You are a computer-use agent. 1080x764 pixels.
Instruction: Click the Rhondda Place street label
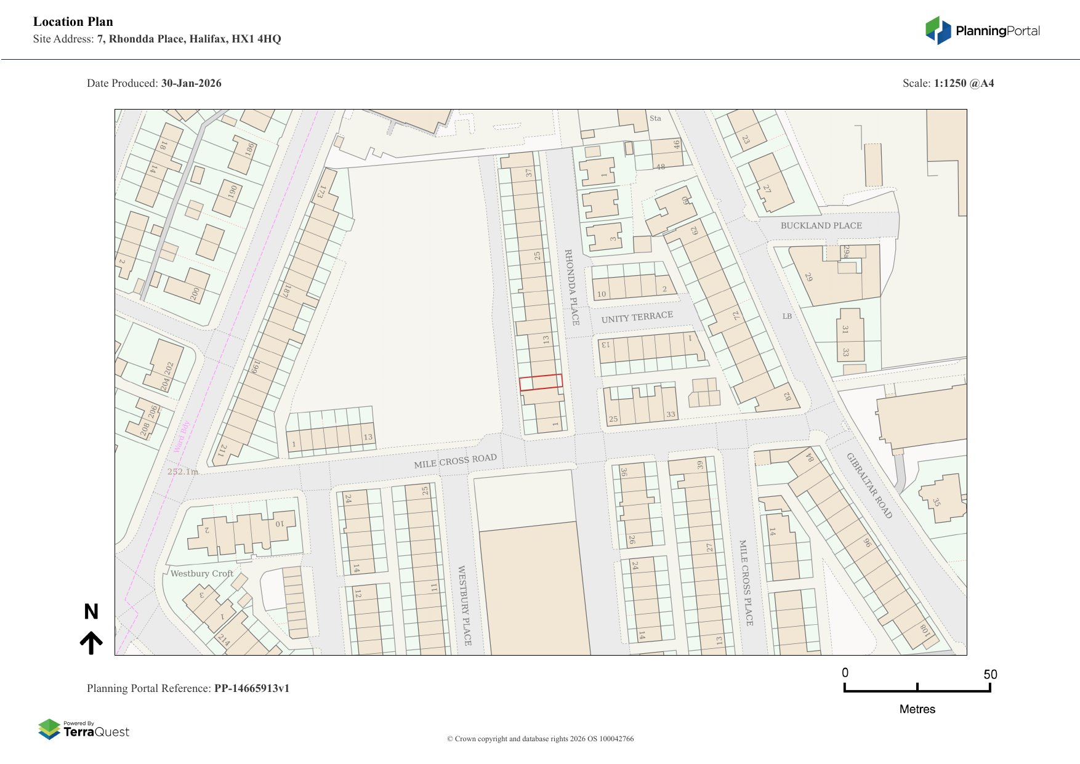tap(571, 287)
